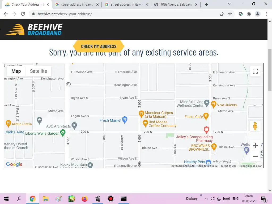Zoom in on the map
This screenshot has height=204, width=272.
(255, 145)
